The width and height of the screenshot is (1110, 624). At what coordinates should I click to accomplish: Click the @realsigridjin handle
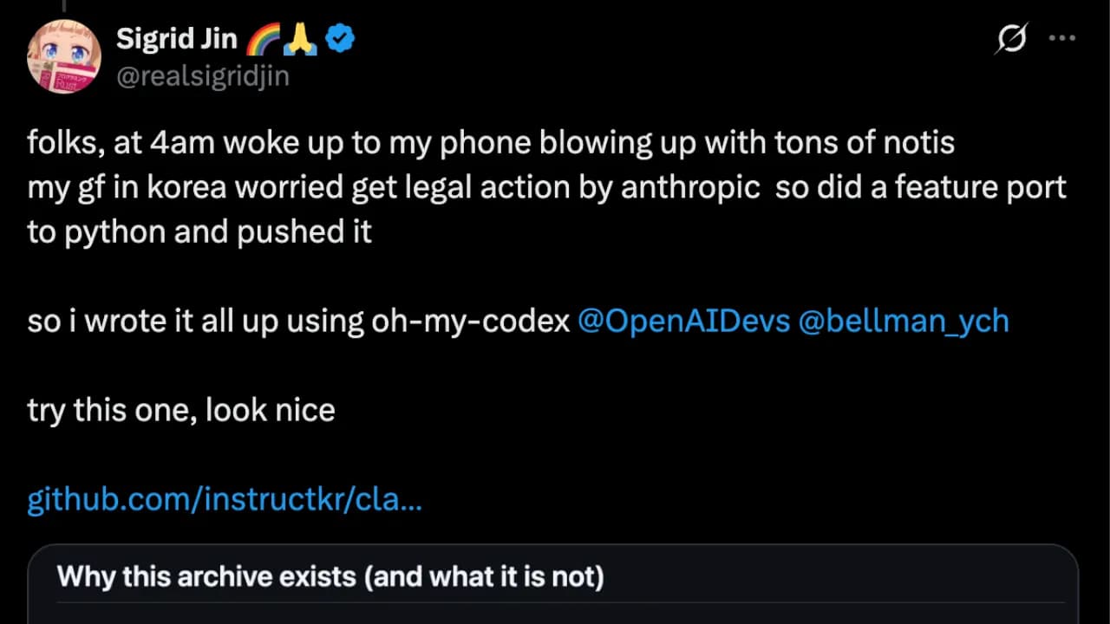pyautogui.click(x=203, y=76)
